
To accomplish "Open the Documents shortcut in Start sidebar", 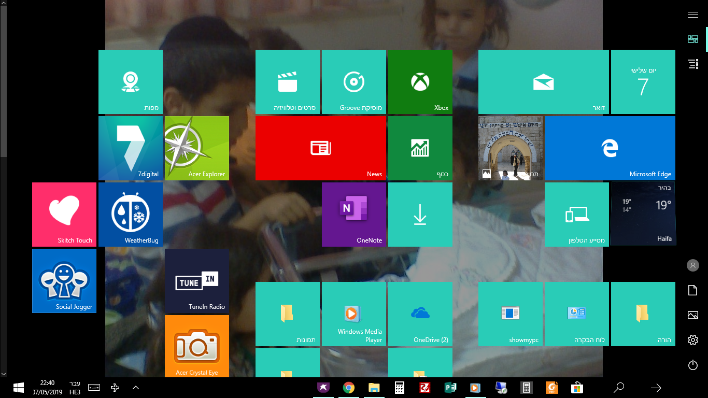I will (x=693, y=290).
